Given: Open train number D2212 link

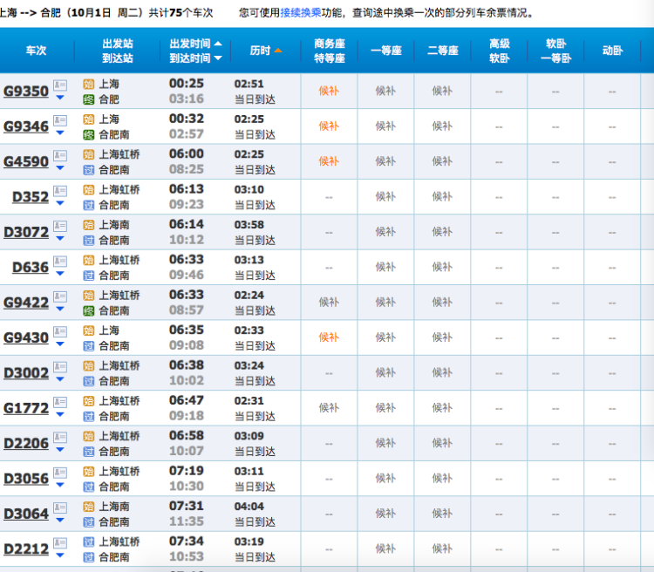Looking at the screenshot, I should click(26, 549).
